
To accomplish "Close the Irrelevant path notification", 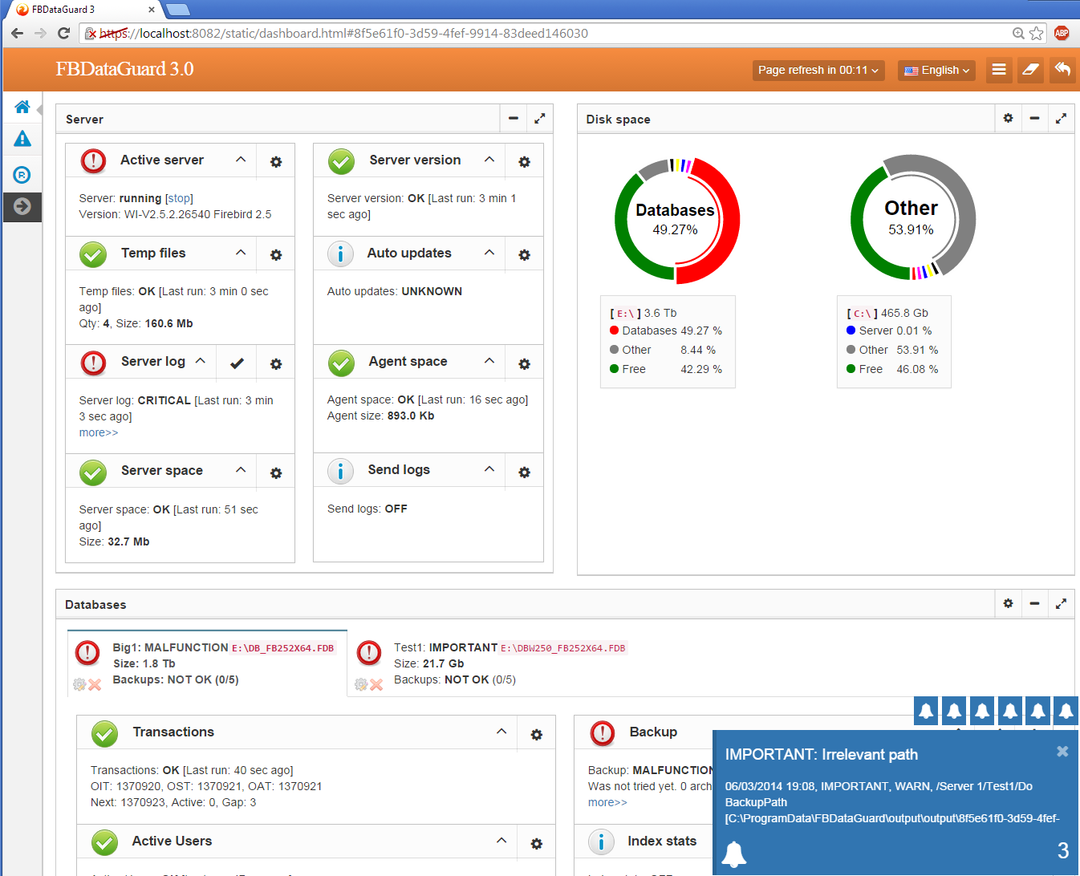I will [x=1062, y=752].
